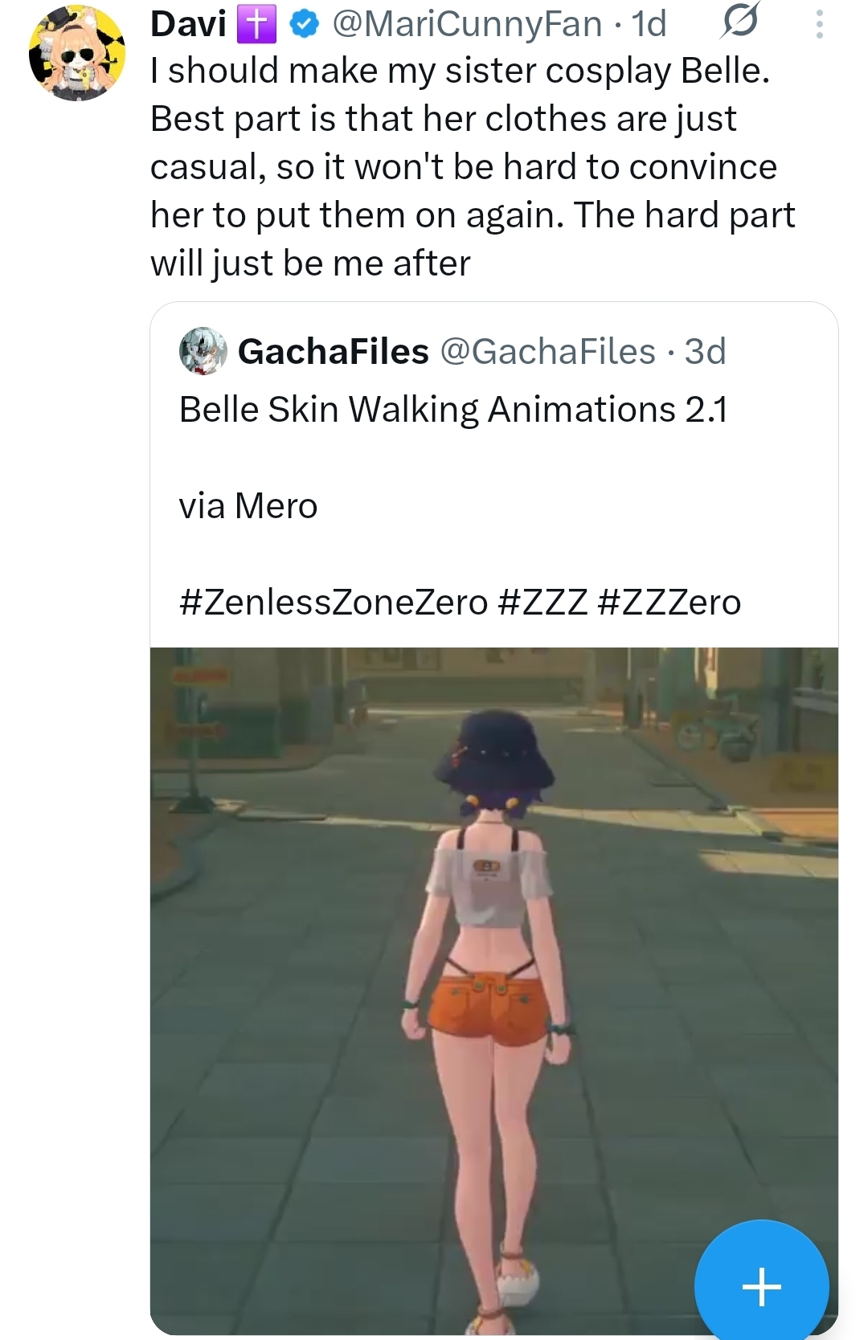This screenshot has height=1340, width=868.
Task: Open Davi's profile picture avatar
Action: 77,53
